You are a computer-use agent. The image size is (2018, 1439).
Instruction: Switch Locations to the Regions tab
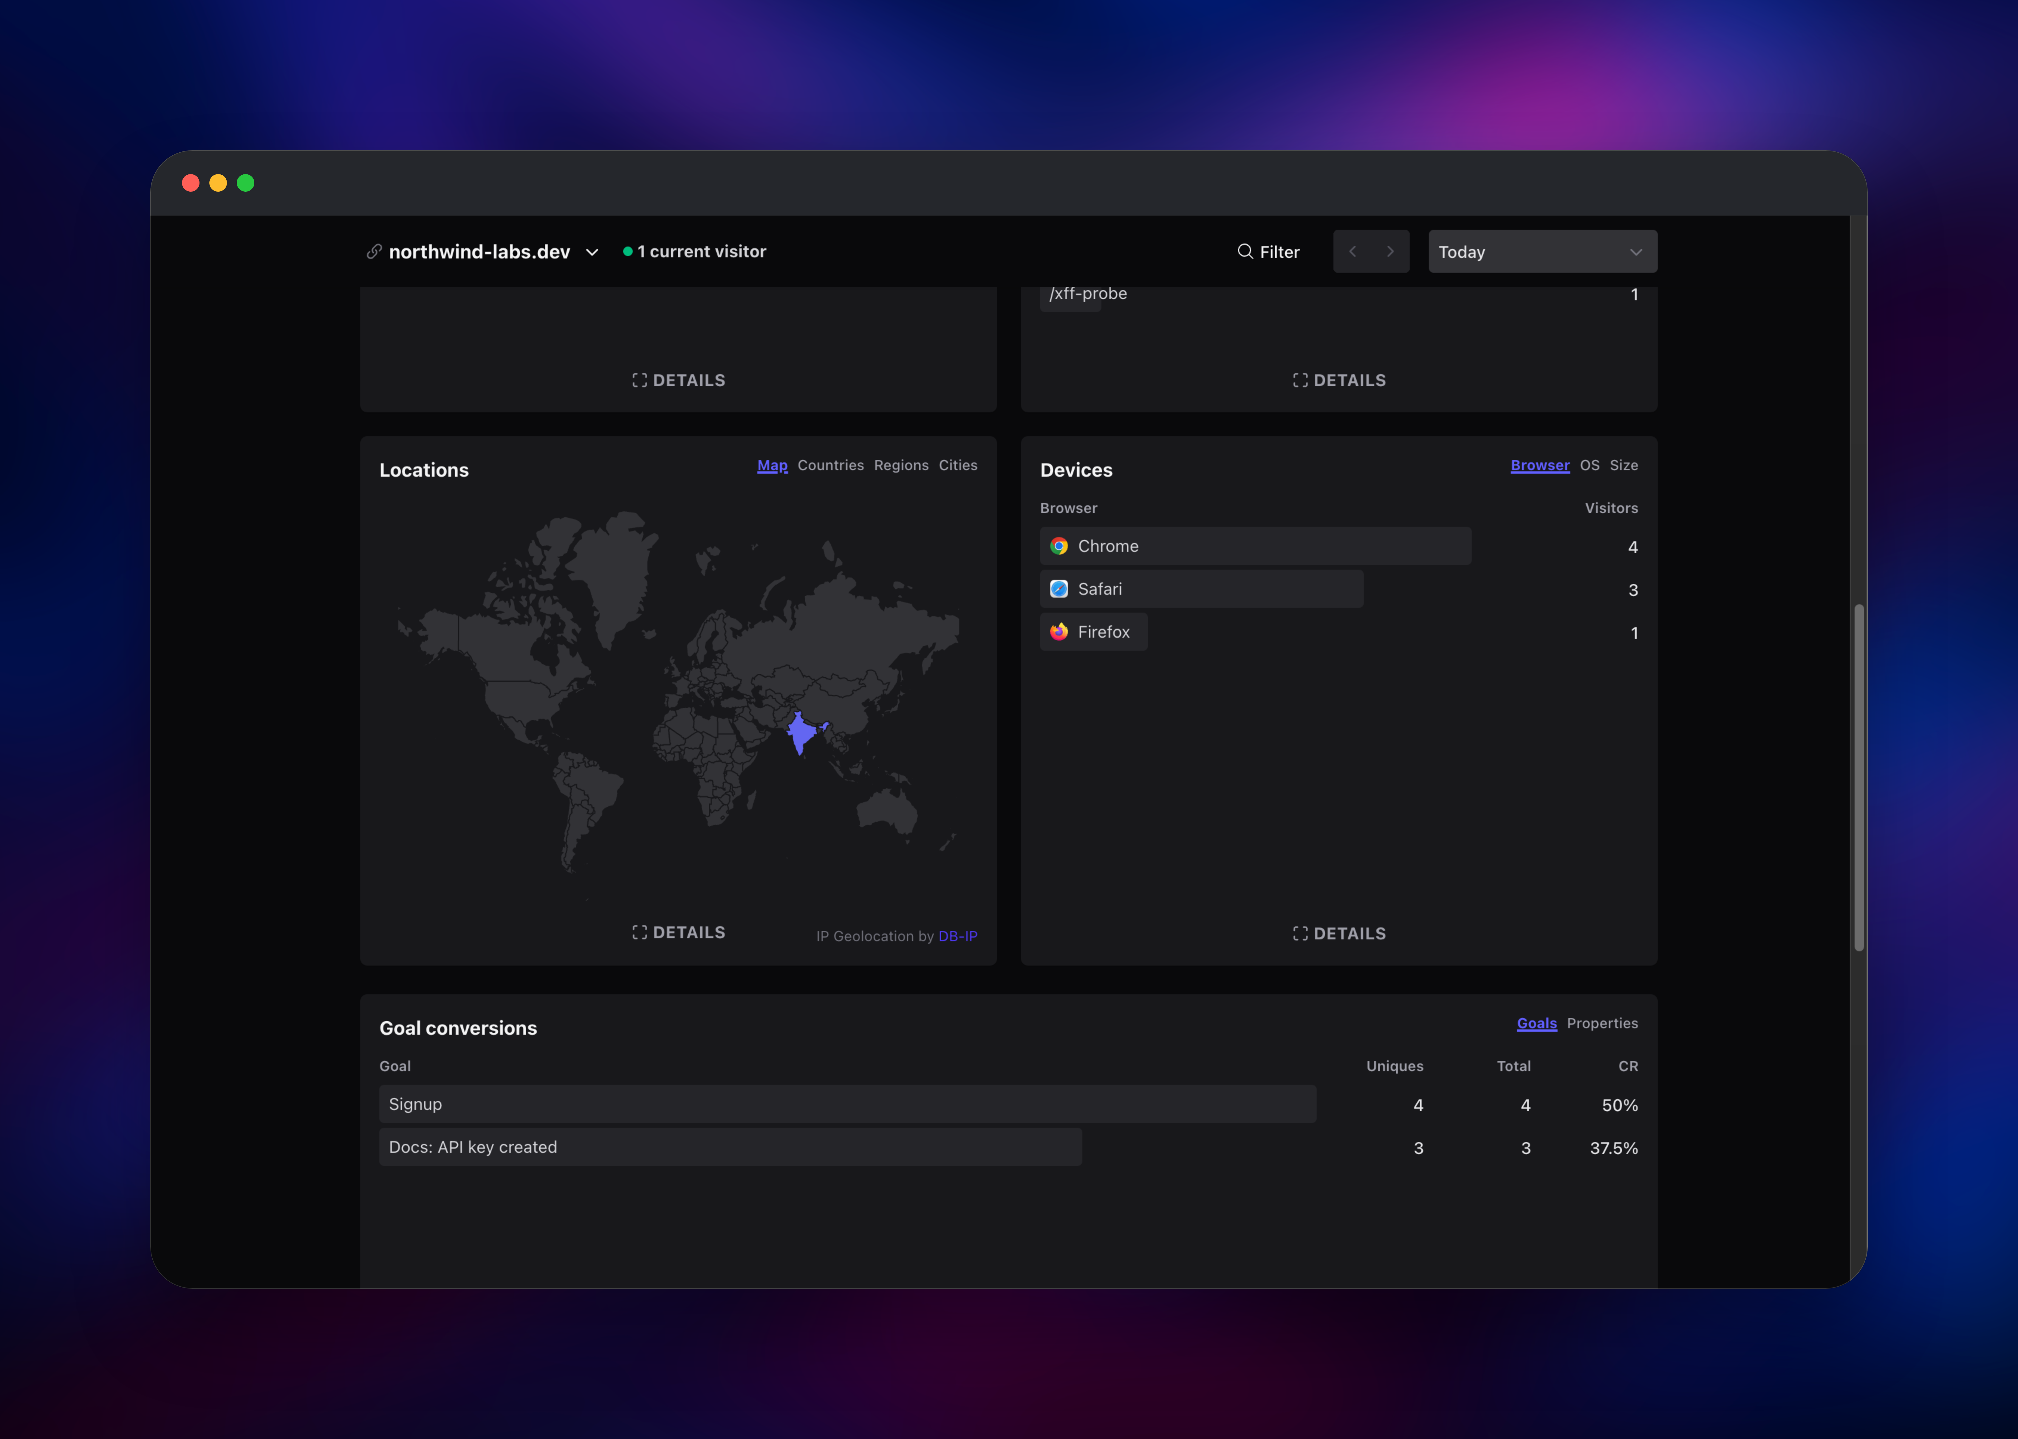(901, 465)
